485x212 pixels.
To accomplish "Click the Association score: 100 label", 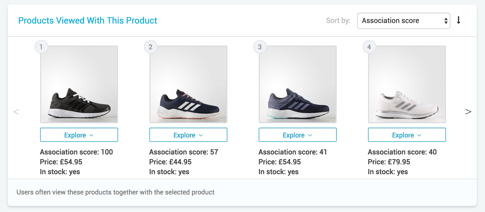I will 76,152.
